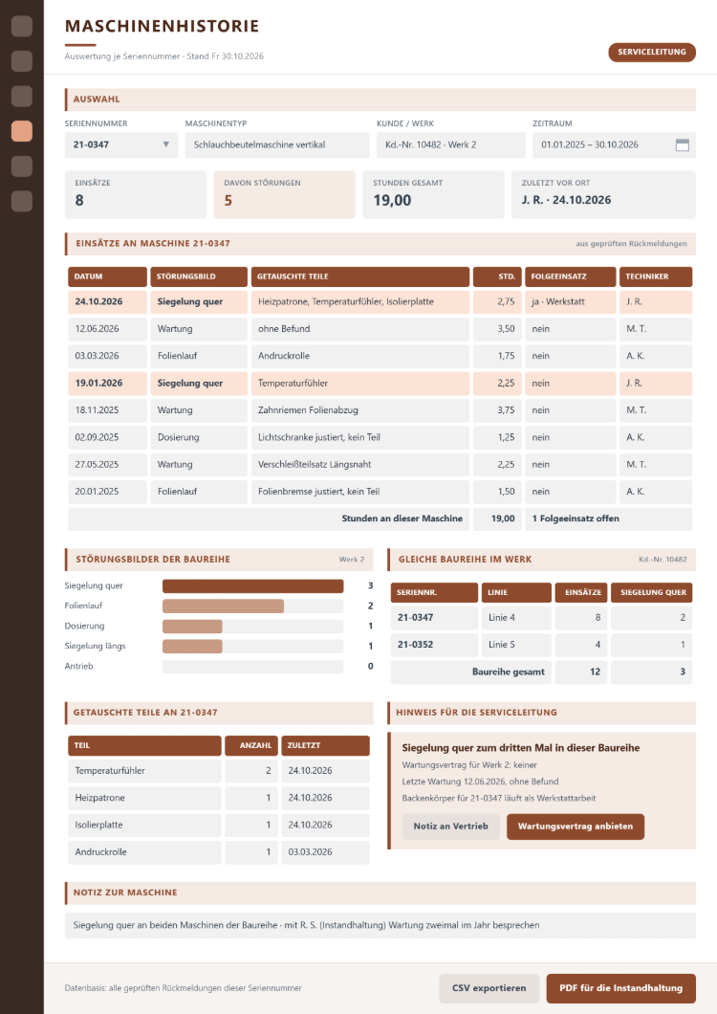This screenshot has width=717, height=1014.
Task: Sort by the Std. column header
Action: (x=497, y=276)
